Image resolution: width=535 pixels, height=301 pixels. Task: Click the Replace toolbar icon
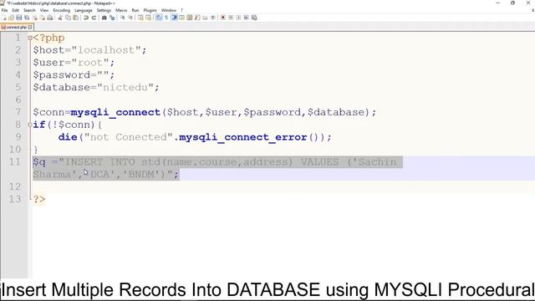112,18
